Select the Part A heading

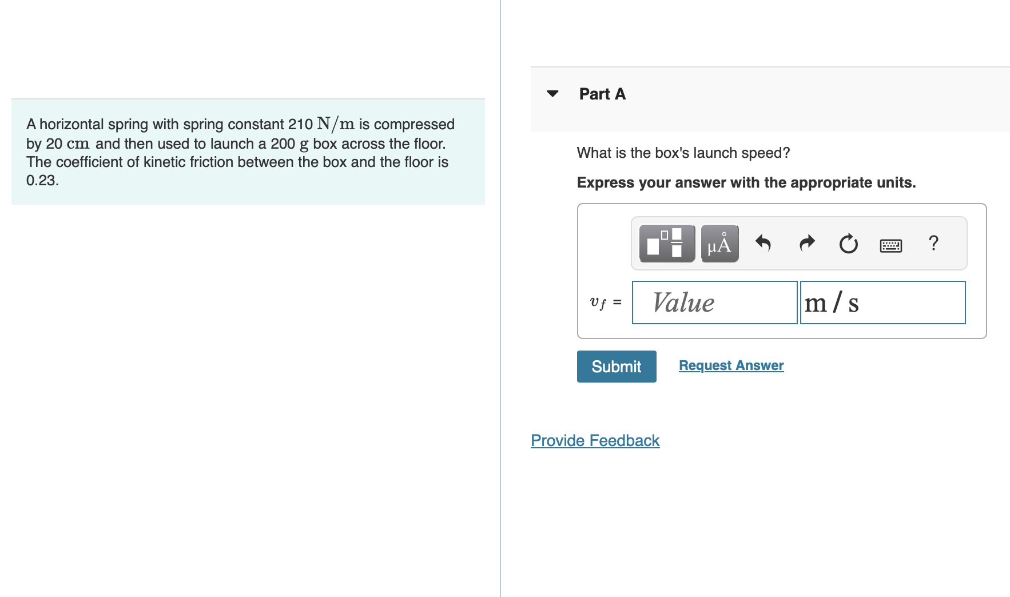pyautogui.click(x=602, y=93)
